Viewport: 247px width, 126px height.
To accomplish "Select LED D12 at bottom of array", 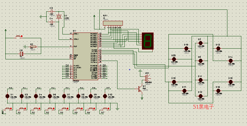I will click(x=200, y=96).
